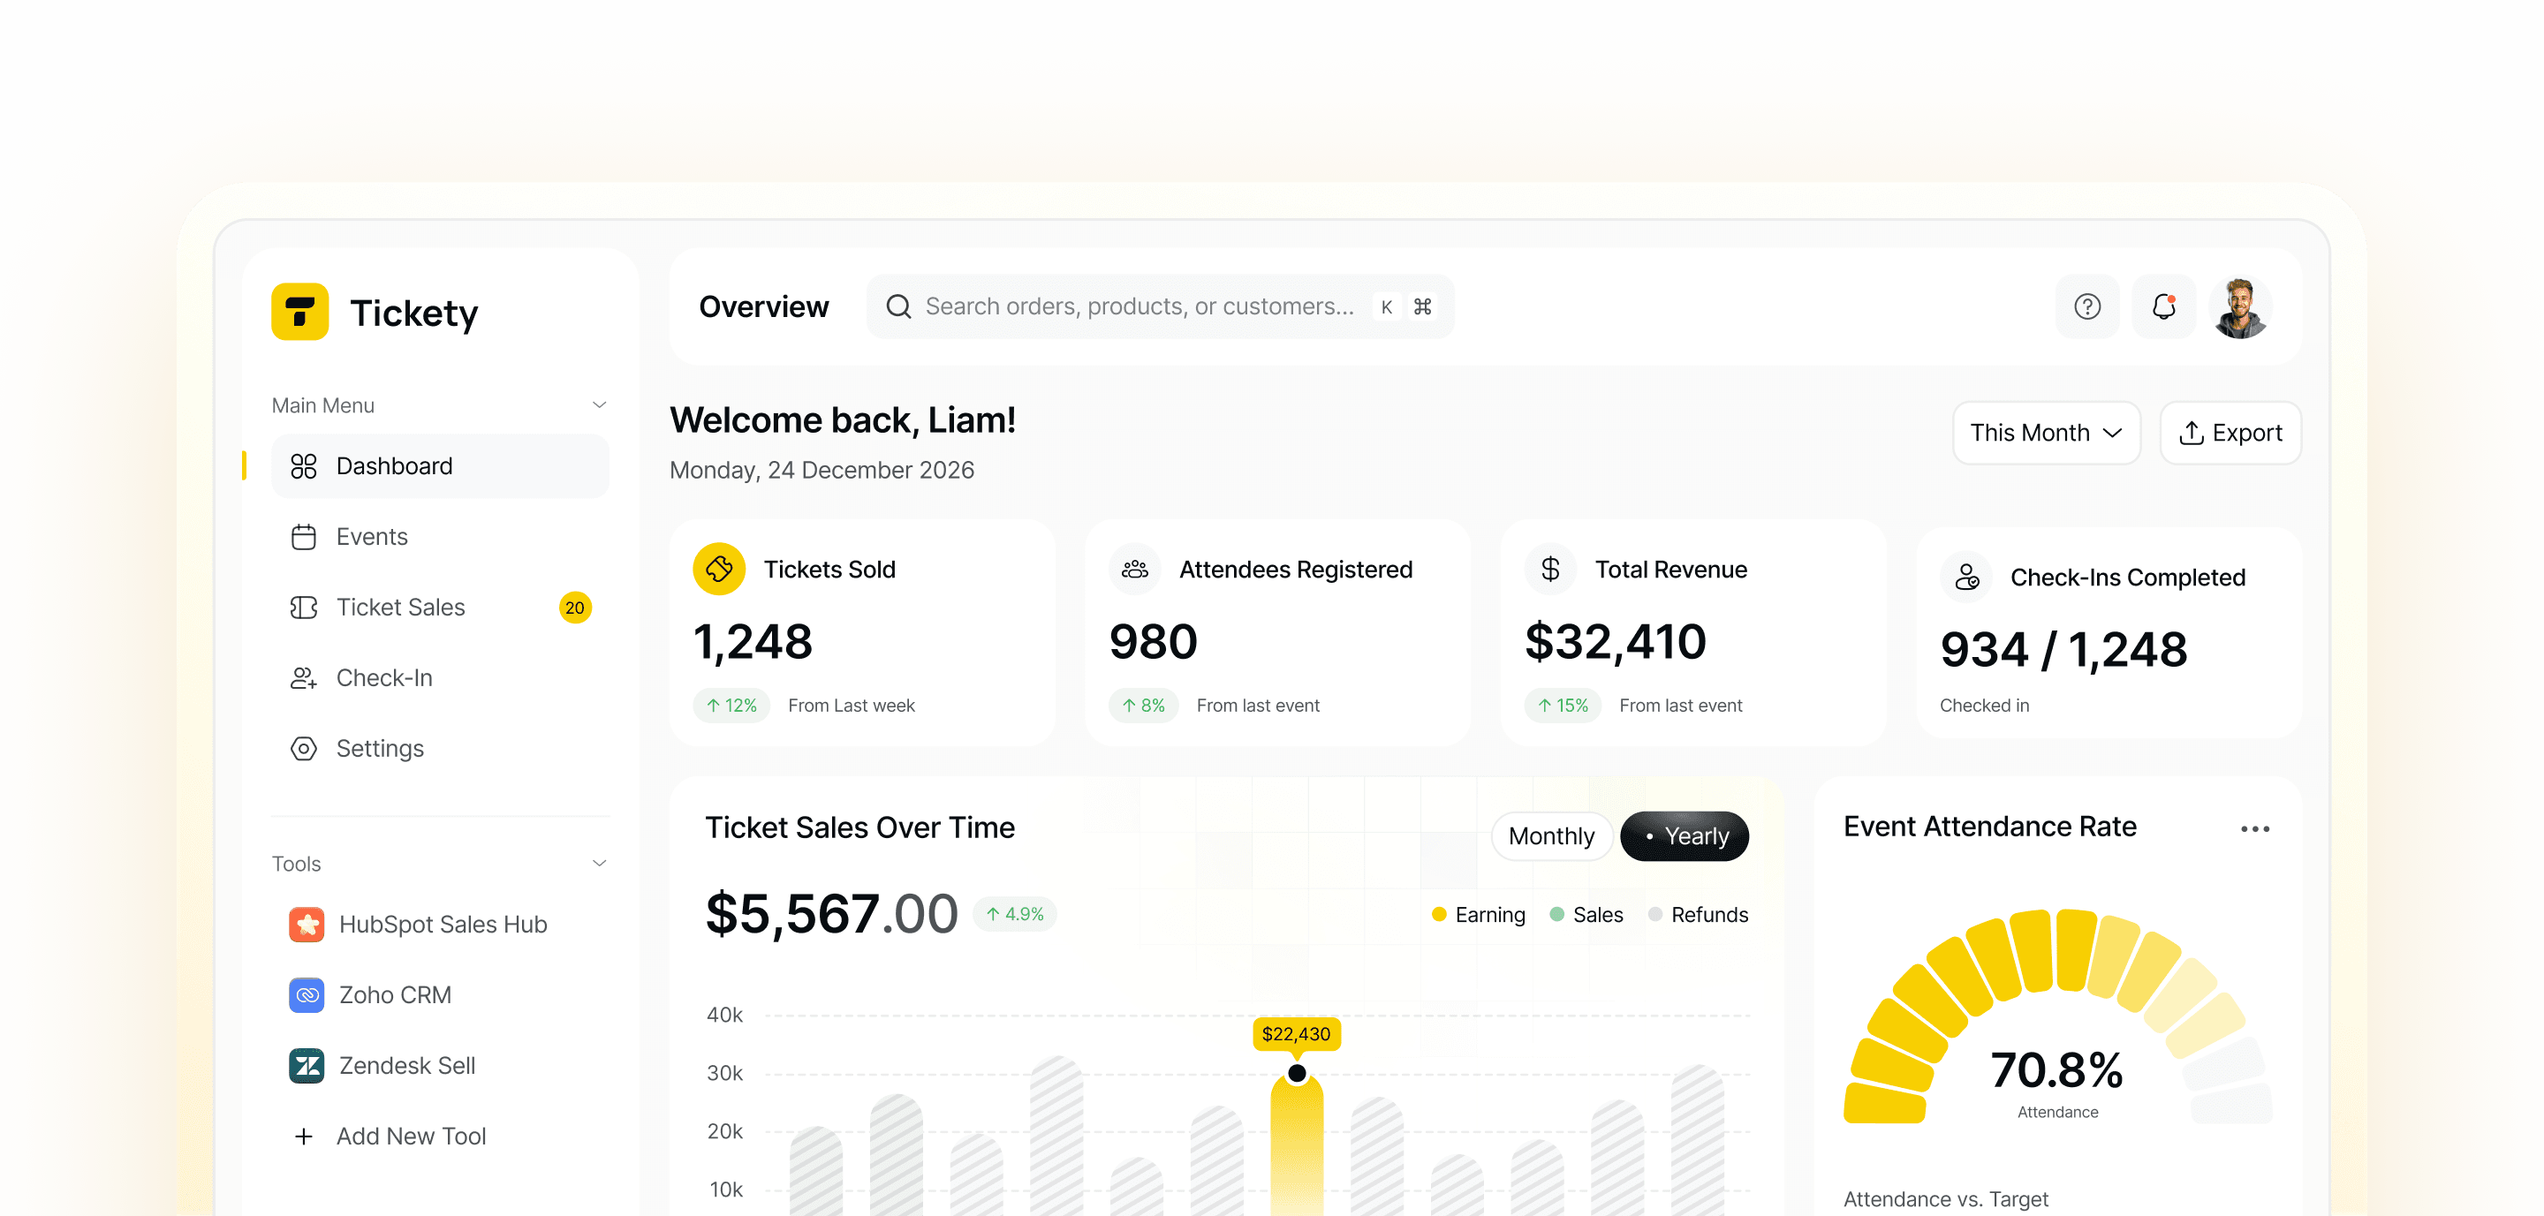Open the Zoho CRM integration

click(394, 995)
